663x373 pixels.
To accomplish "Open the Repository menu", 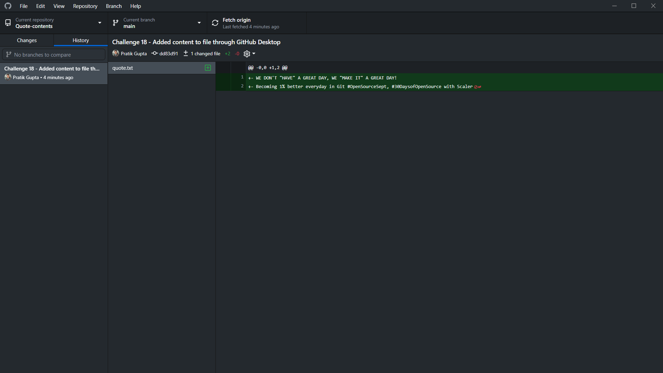I will click(85, 6).
